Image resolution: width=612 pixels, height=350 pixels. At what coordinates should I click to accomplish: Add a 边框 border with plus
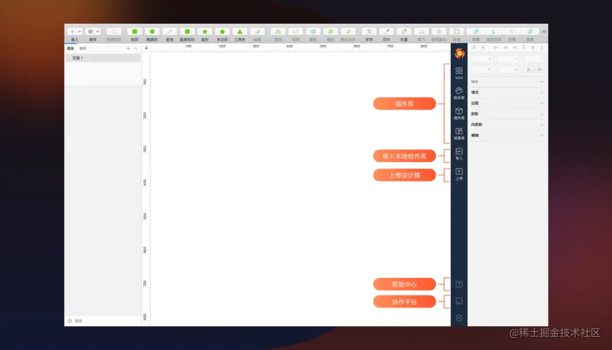pos(542,103)
